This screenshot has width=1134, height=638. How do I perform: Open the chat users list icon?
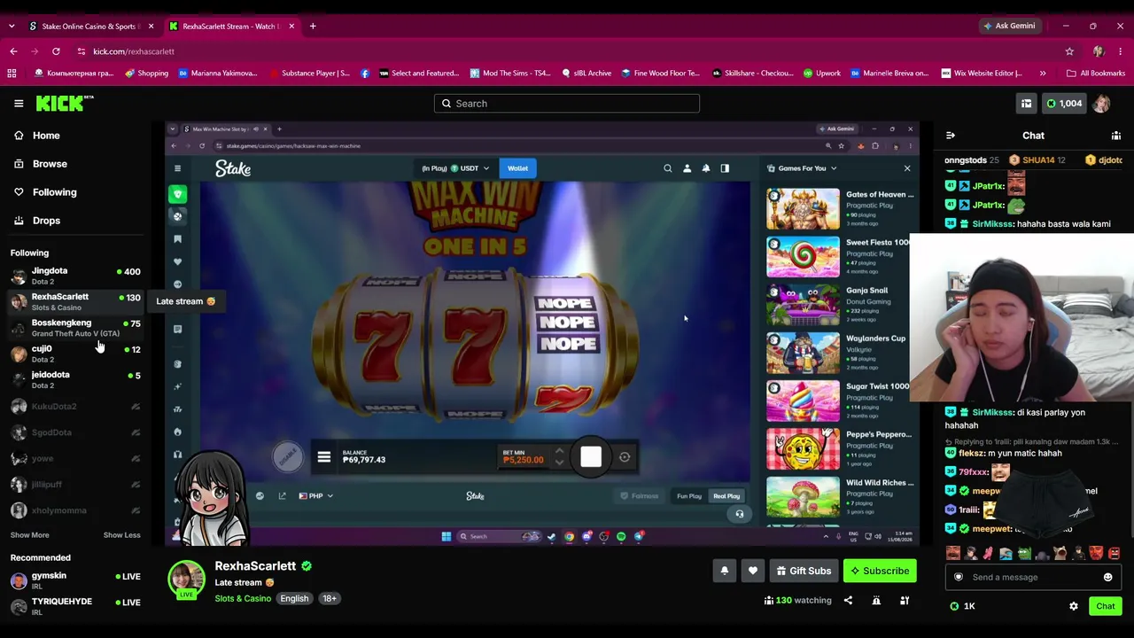[1116, 136]
